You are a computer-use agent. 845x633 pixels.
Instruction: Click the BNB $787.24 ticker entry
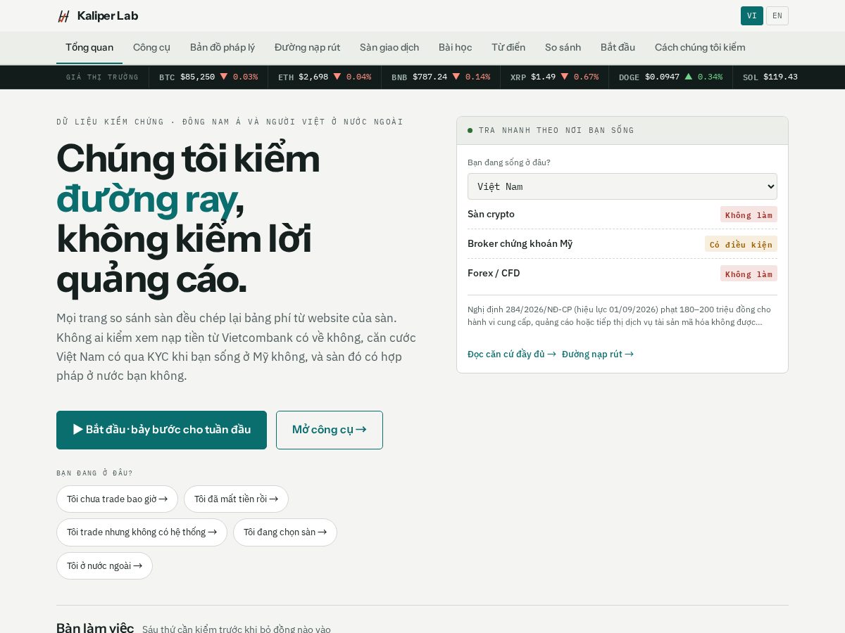point(441,77)
